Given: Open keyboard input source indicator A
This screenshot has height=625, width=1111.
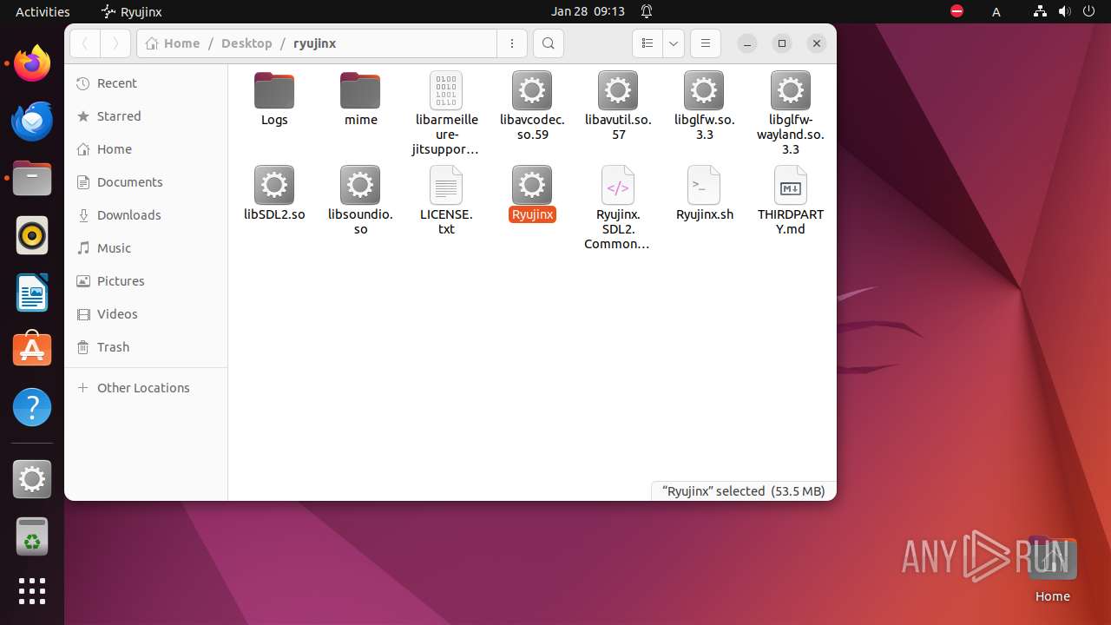Looking at the screenshot, I should (x=996, y=11).
